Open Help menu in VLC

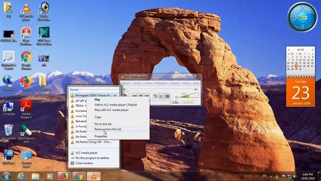click(196, 83)
